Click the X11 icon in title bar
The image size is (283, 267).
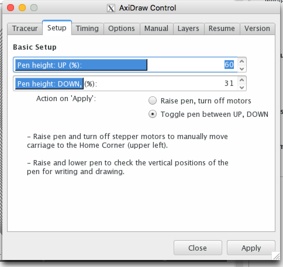(x=111, y=8)
